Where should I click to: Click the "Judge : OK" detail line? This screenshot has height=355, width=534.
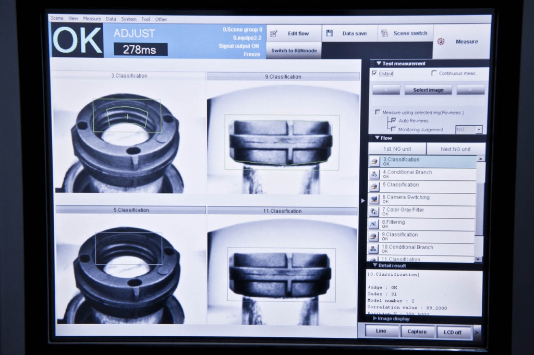pyautogui.click(x=382, y=287)
